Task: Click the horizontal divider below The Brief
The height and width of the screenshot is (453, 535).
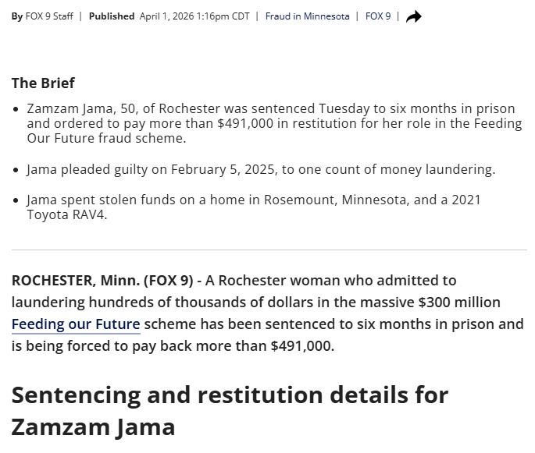Action: tap(269, 250)
